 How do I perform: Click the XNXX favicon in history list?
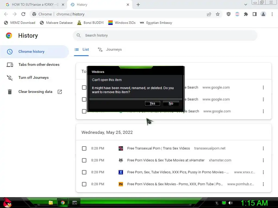pyautogui.click(x=121, y=172)
